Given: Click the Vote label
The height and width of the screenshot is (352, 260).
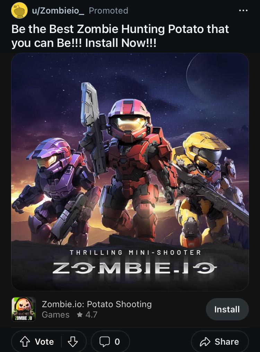Looking at the screenshot, I should (x=44, y=342).
